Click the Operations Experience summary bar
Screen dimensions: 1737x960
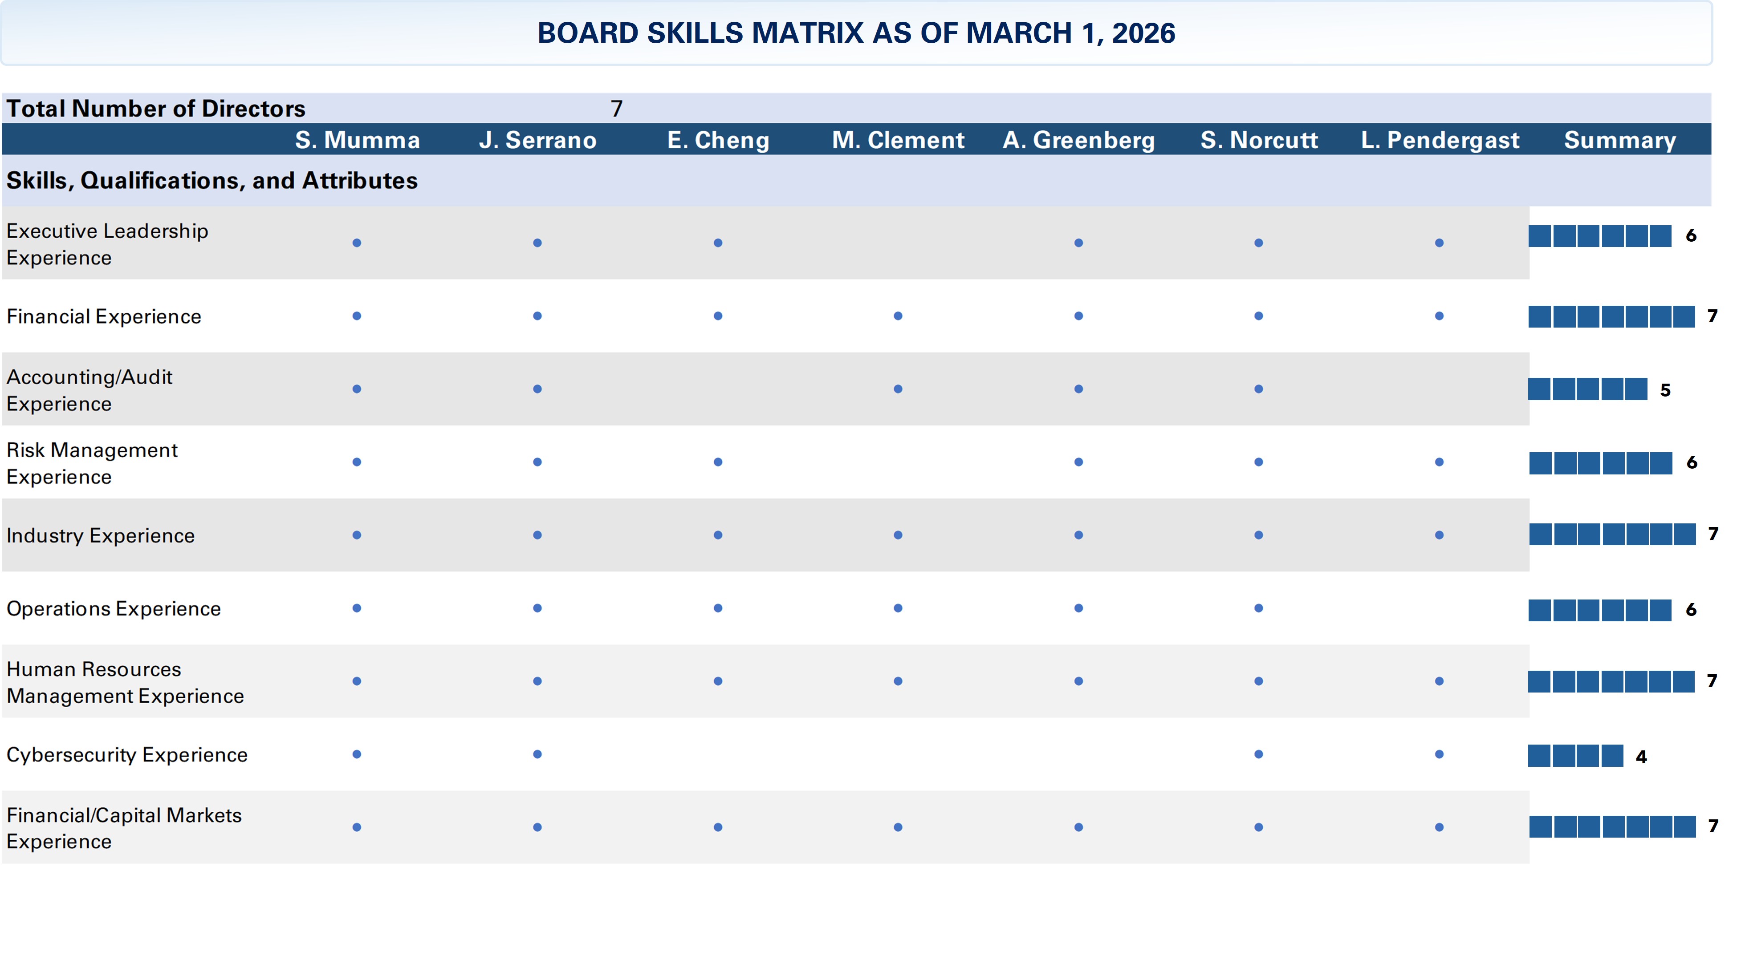(1600, 610)
